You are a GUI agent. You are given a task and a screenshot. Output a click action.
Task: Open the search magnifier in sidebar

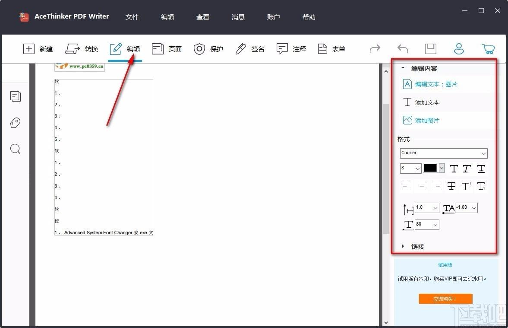(15, 149)
